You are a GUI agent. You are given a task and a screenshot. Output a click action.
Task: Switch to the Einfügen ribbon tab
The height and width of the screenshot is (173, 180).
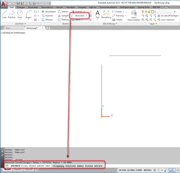click(x=21, y=7)
